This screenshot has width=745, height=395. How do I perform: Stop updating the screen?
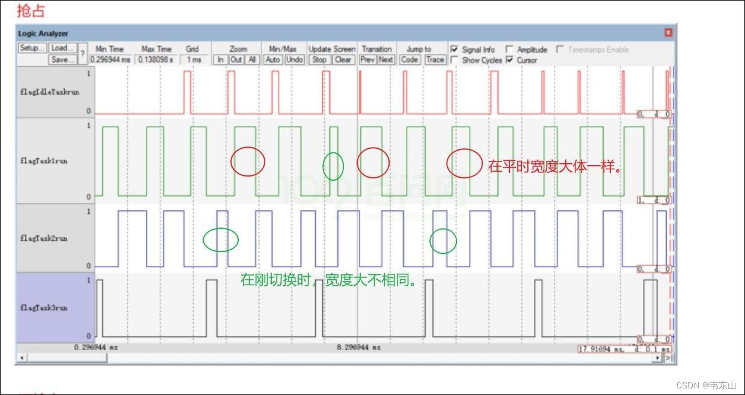point(320,59)
